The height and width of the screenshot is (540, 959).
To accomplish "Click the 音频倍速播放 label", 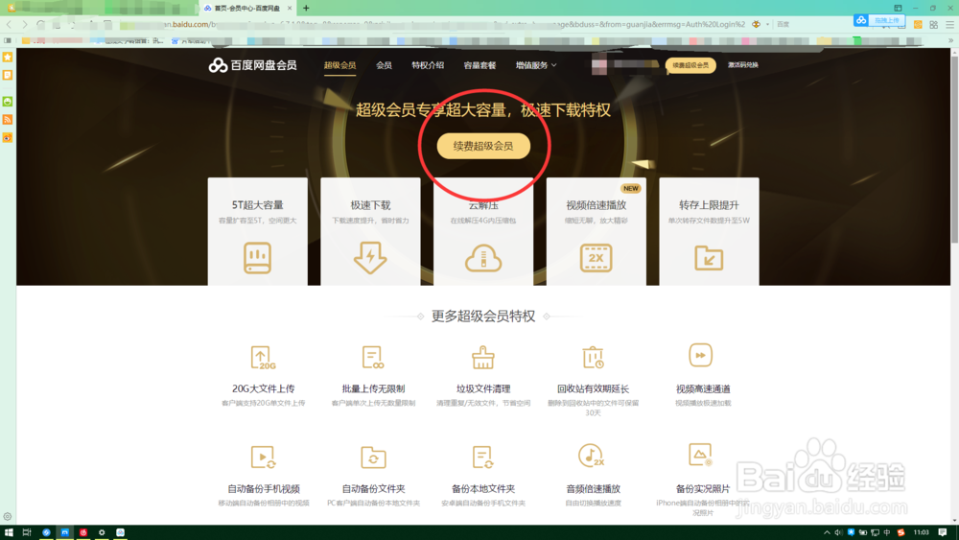I will 593,488.
